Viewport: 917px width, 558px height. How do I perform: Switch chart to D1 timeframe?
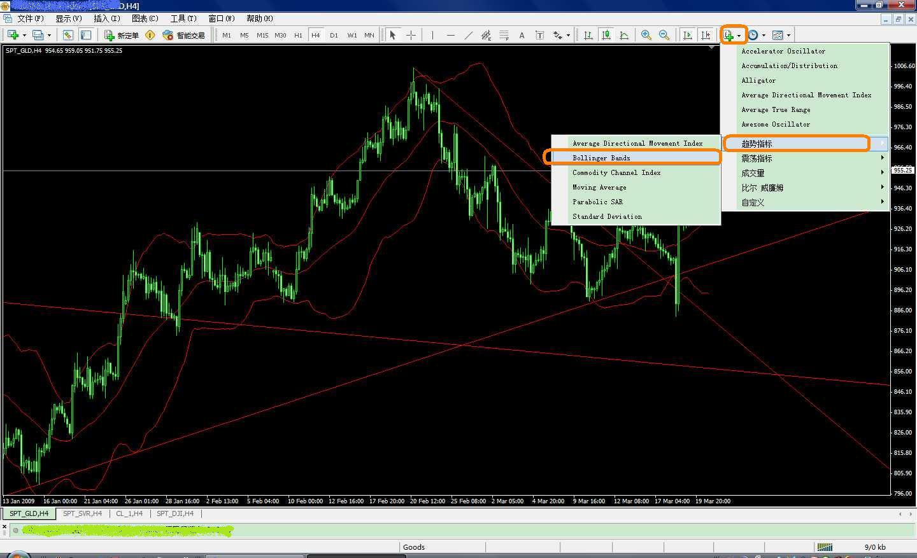[x=334, y=35]
